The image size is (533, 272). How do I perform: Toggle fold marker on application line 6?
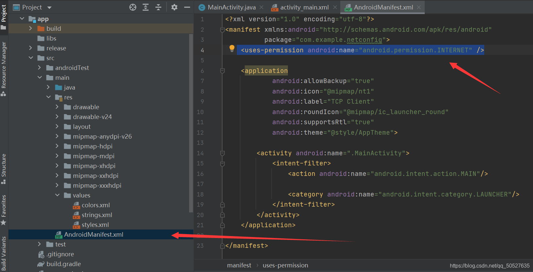[x=222, y=71]
